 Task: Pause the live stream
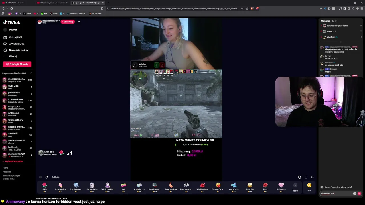[x=40, y=177]
